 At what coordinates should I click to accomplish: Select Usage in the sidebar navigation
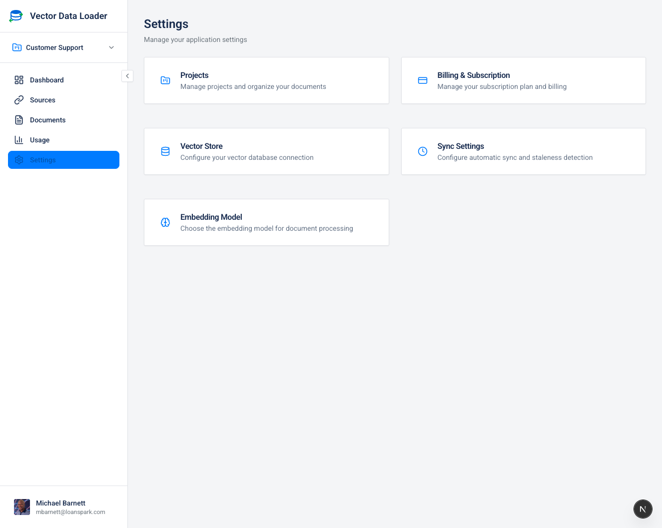point(40,140)
